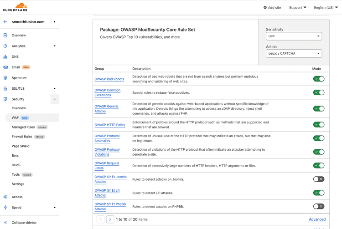Open the Sensitivity dropdown set to Low
This screenshot has width=342, height=229.
[294, 36]
